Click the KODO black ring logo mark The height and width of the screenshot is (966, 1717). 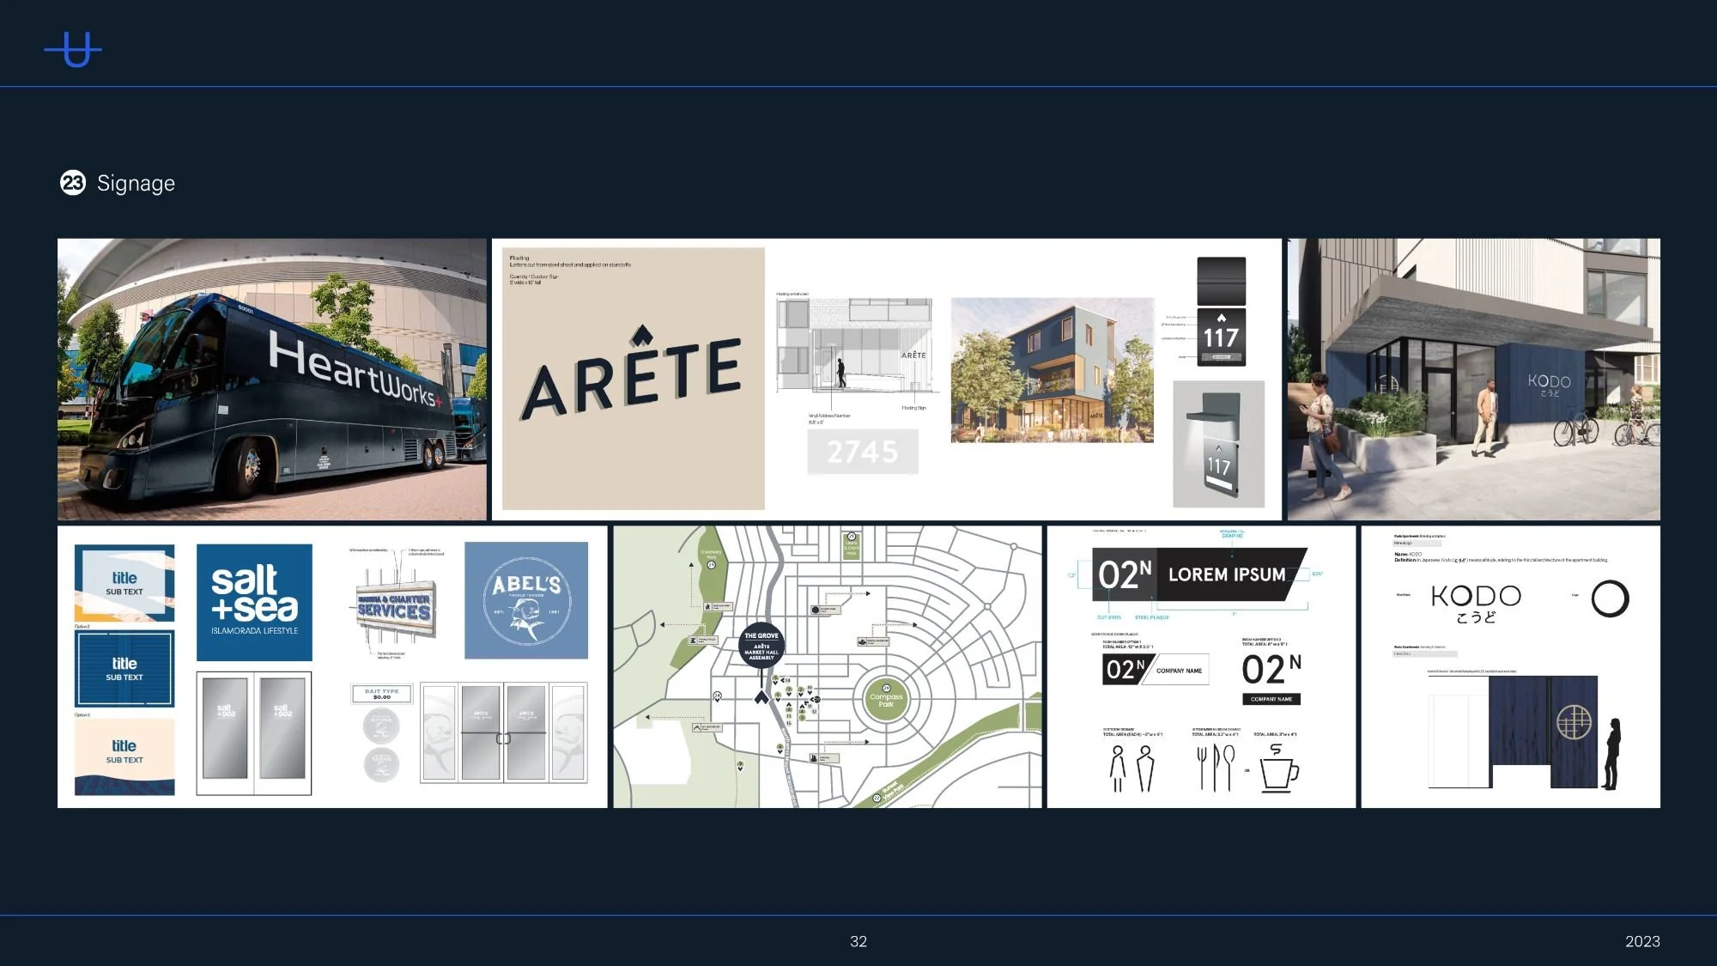pyautogui.click(x=1610, y=598)
